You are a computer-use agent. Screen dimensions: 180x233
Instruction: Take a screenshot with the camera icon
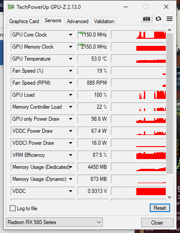tap(147, 19)
